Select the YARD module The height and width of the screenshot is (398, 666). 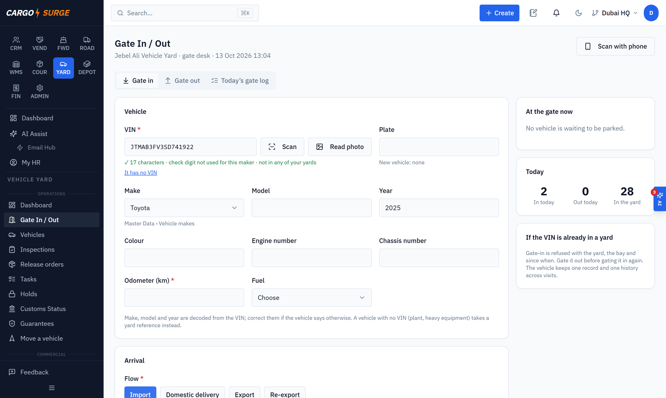pyautogui.click(x=63, y=68)
